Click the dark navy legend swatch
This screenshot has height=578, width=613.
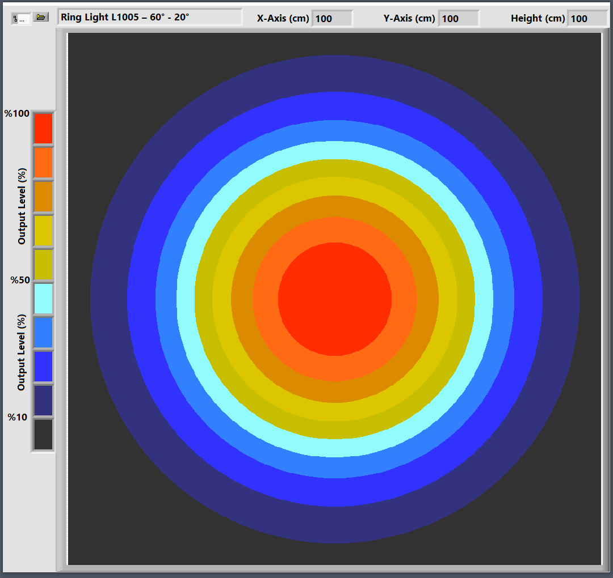pos(43,401)
